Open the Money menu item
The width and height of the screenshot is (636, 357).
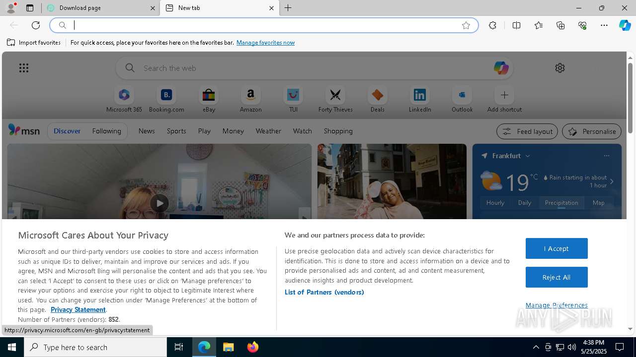point(233,131)
